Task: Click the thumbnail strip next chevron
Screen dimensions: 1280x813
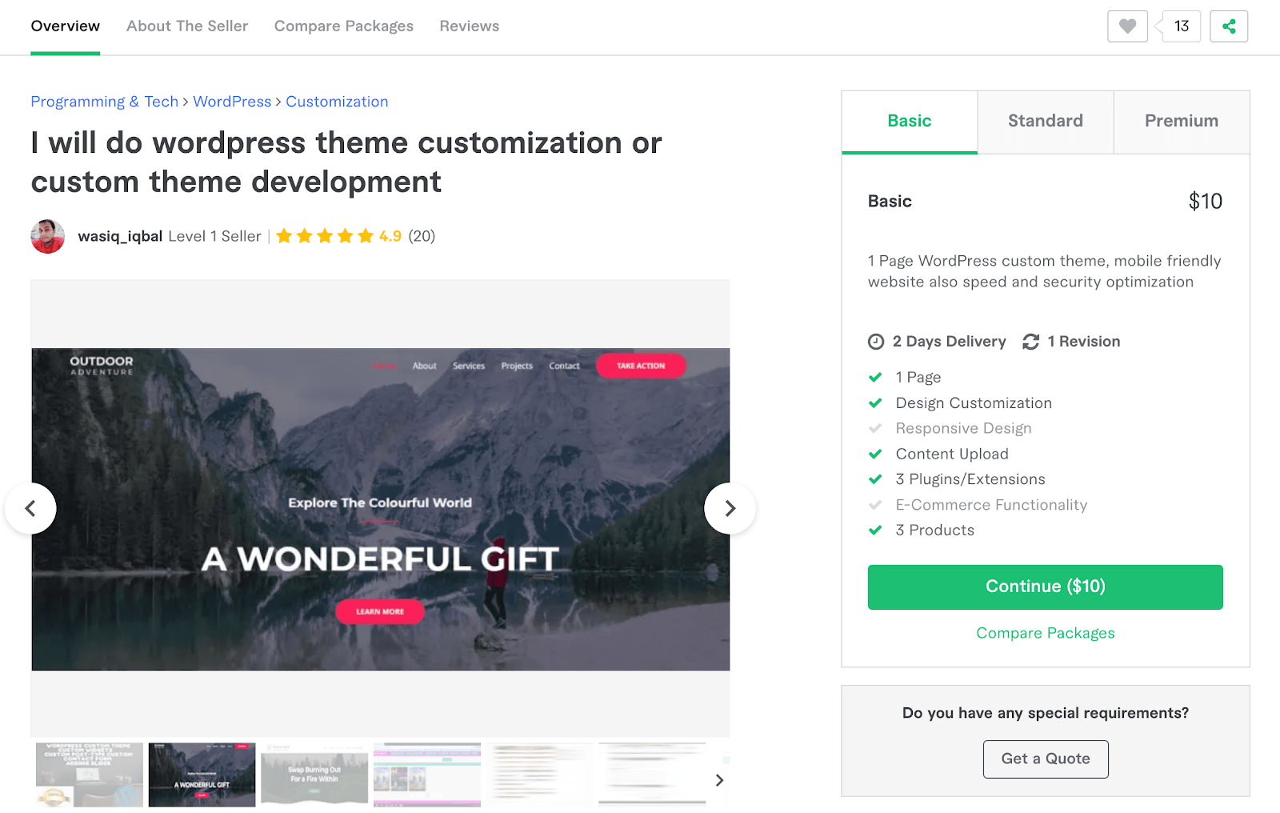Action: 719,780
